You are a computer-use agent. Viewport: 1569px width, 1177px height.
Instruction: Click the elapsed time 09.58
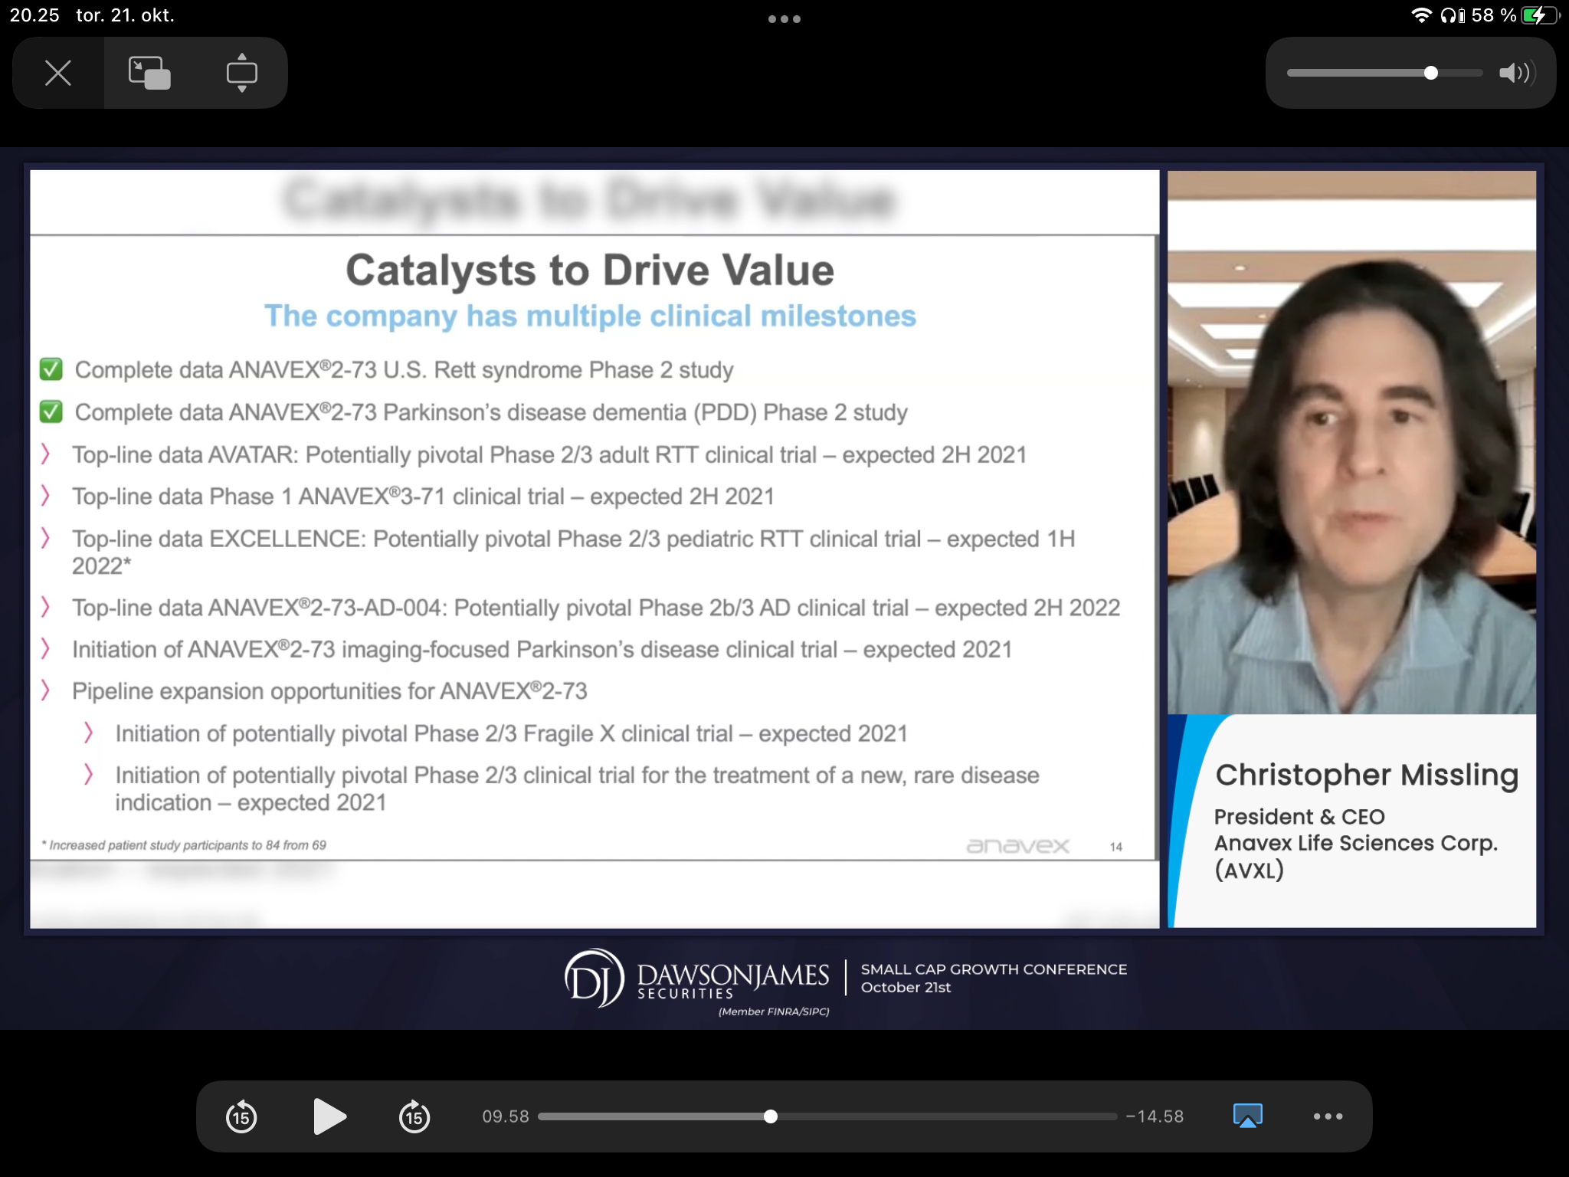click(506, 1116)
